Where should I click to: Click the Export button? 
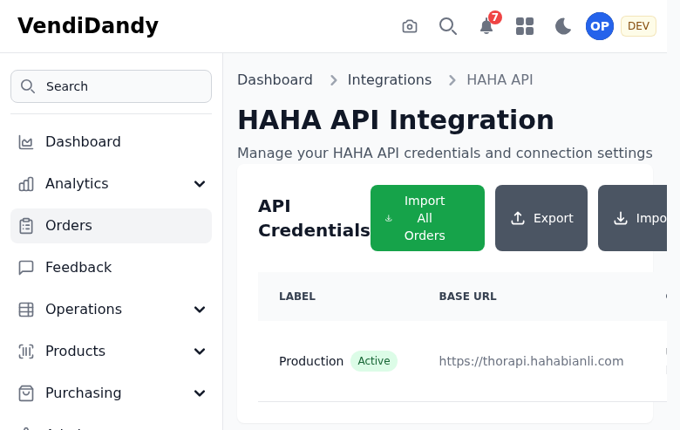pos(541,218)
